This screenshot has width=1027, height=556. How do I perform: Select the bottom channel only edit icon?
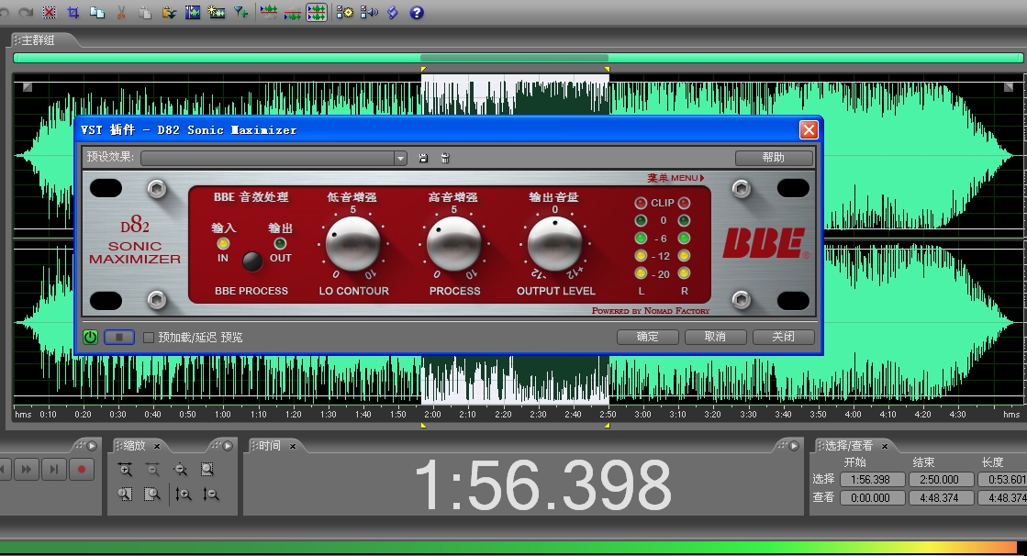292,13
